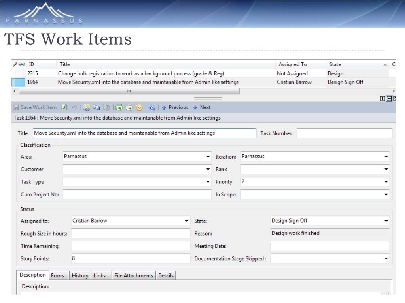Click the blue up arrow Previous icon
This screenshot has height=303, width=405.
tap(164, 108)
